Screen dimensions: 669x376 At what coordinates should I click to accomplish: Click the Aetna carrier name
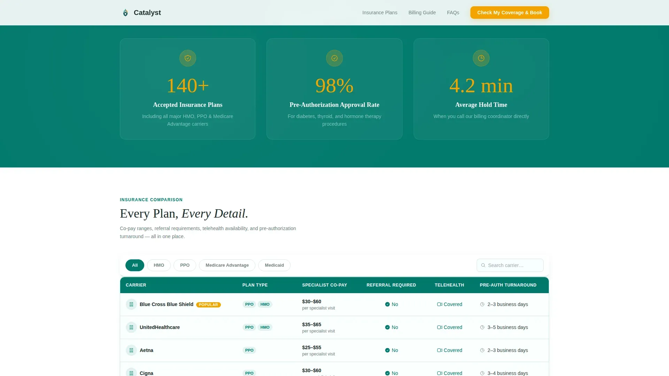pos(146,350)
